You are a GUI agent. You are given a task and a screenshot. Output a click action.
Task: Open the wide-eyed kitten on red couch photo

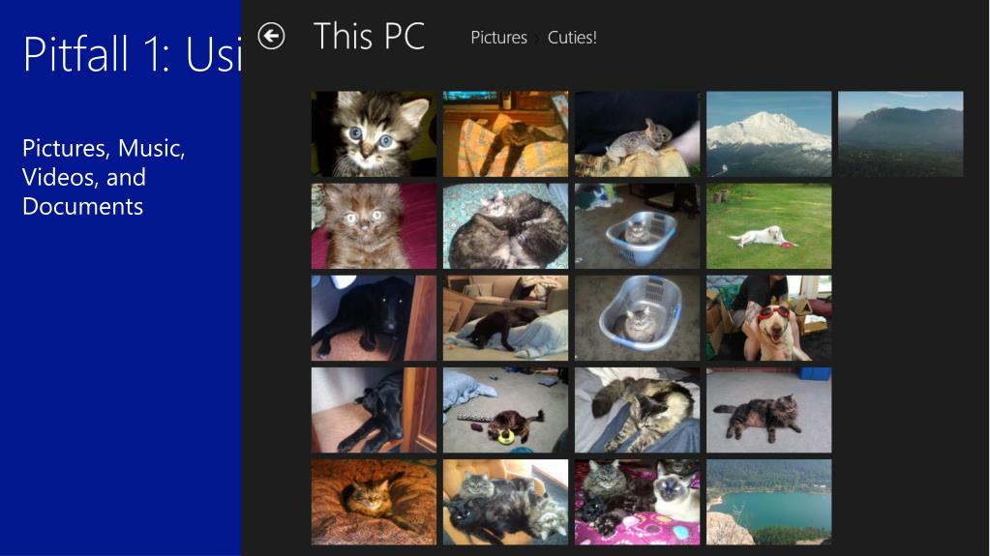pos(374,226)
